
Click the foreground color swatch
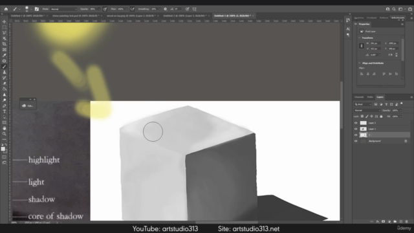pyautogui.click(x=3, y=149)
